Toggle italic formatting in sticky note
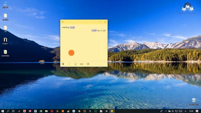Viewport: 201px width, 113px height. click(69, 64)
